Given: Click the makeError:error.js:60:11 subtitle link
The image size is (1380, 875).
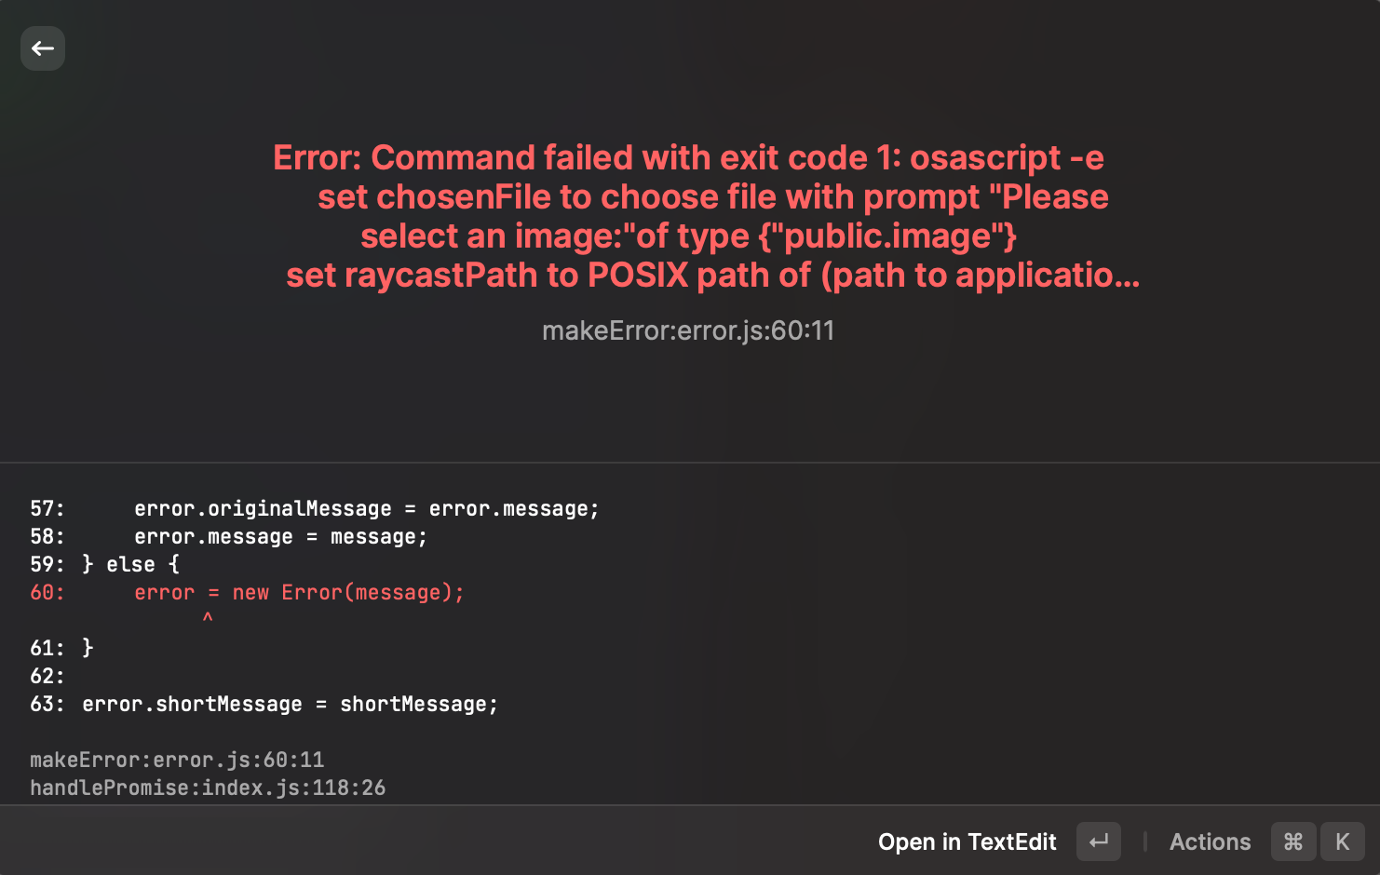Looking at the screenshot, I should 688,330.
